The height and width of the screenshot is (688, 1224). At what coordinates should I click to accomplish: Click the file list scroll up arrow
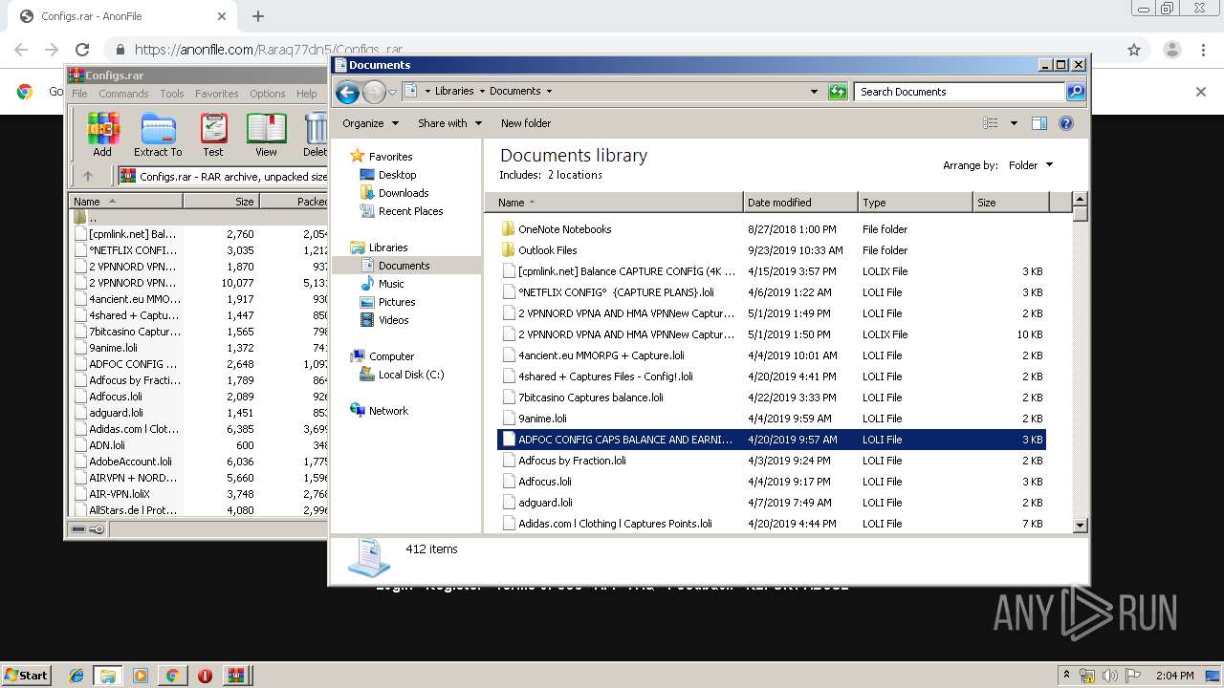(1081, 201)
